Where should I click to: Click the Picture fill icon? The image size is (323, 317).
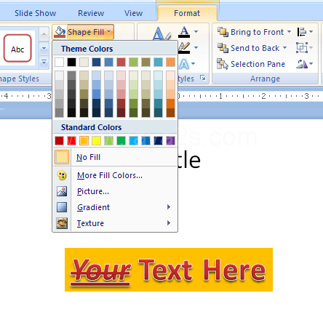(62, 191)
